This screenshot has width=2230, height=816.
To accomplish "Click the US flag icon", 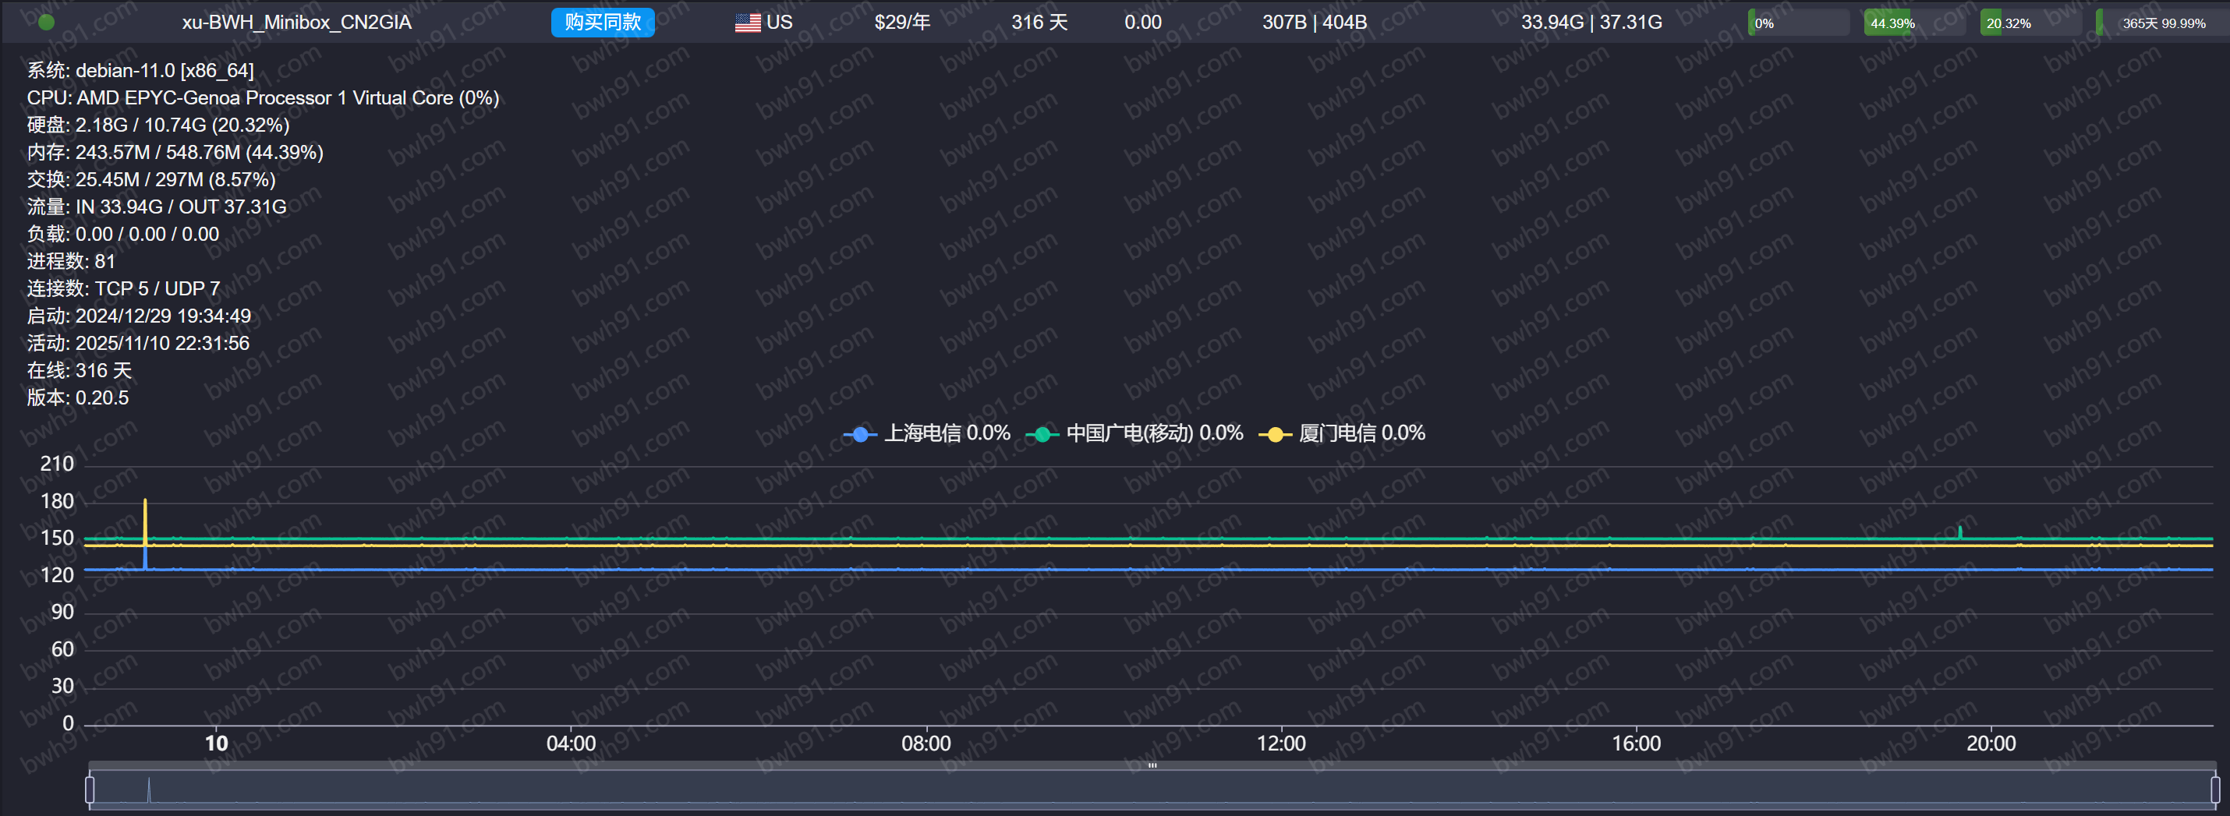I will tap(747, 23).
